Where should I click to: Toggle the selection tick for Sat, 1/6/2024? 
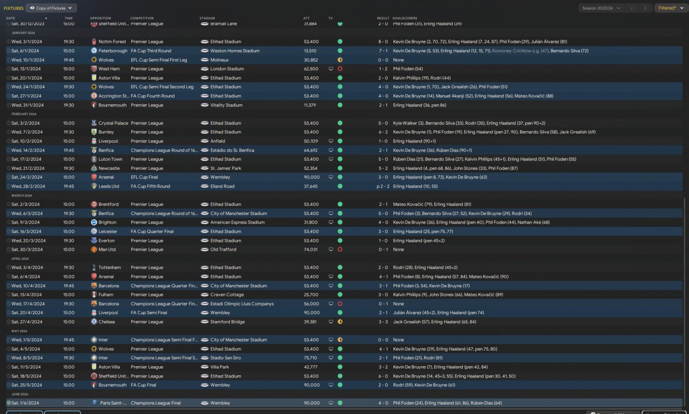(x=9, y=403)
